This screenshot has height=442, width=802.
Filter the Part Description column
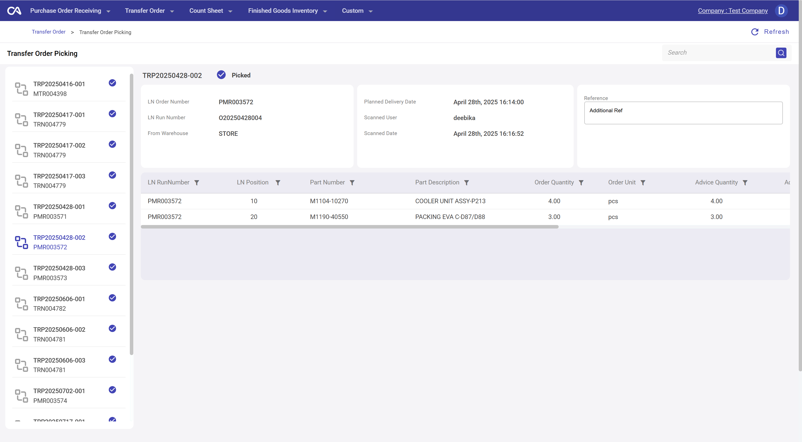[466, 183]
